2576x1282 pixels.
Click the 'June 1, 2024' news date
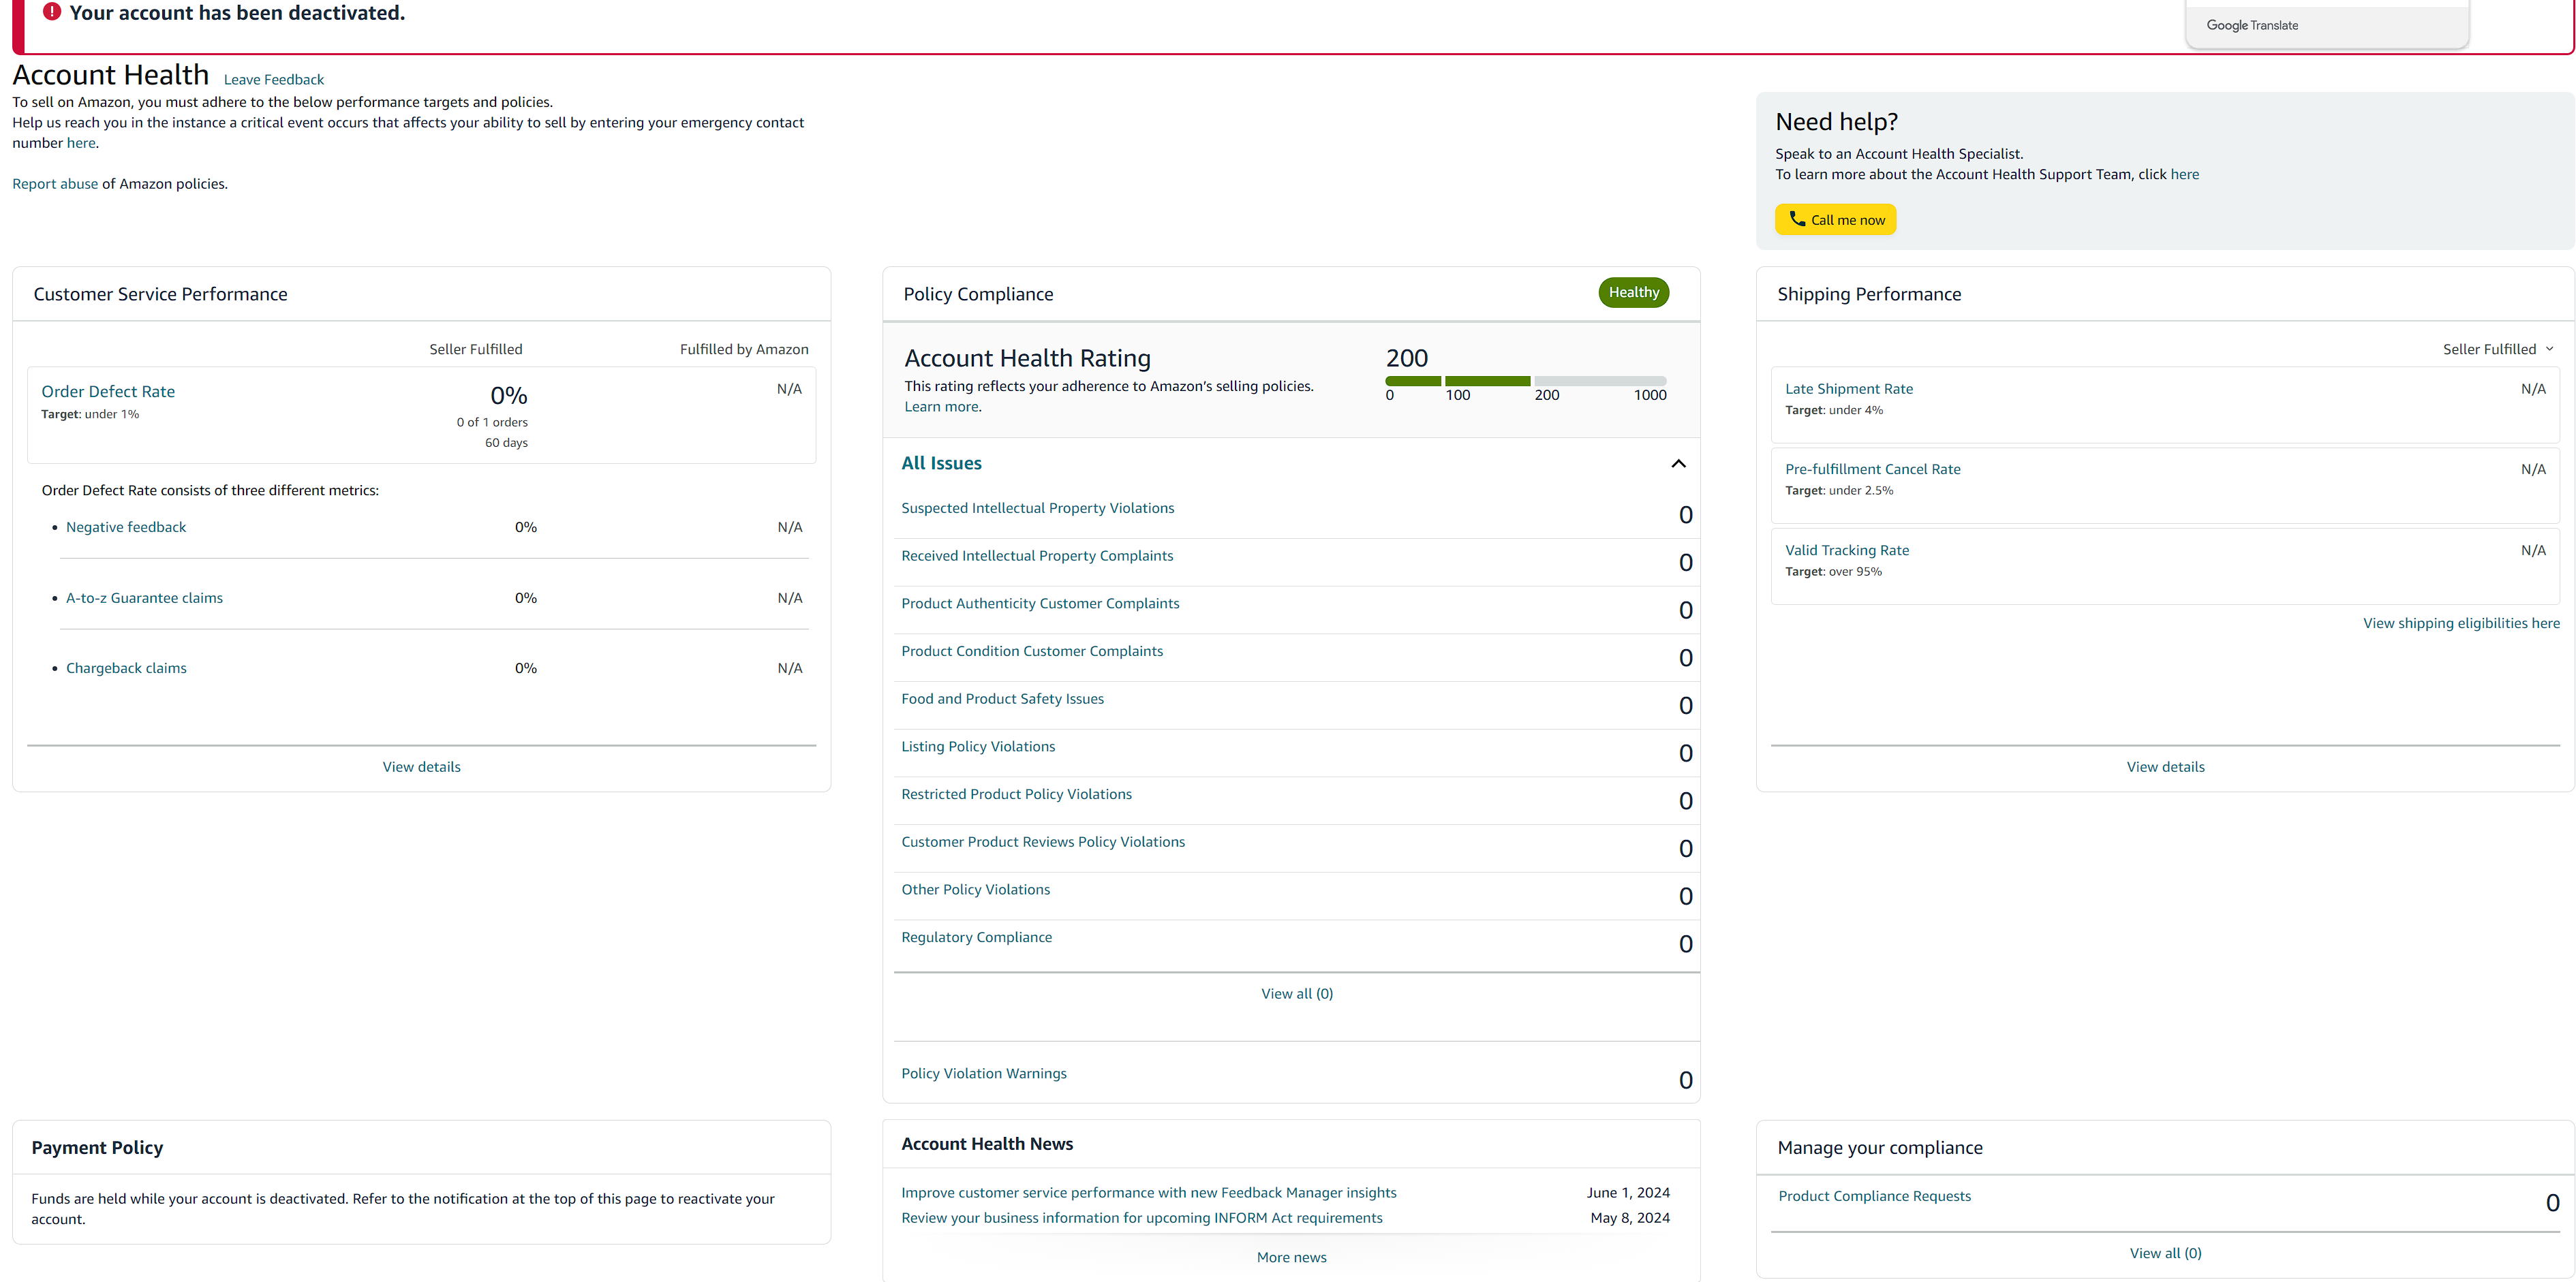pos(1627,1192)
